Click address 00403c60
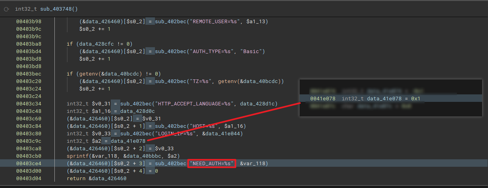The width and height of the screenshot is (488, 188). pos(28,119)
